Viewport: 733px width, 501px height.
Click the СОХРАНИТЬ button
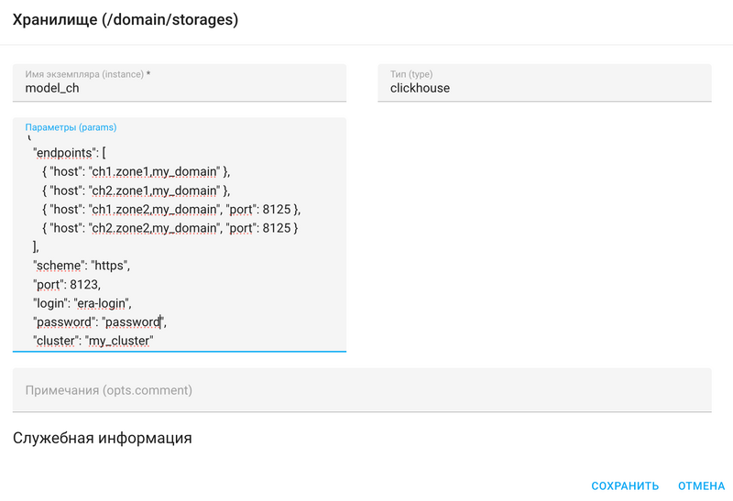pyautogui.click(x=625, y=485)
